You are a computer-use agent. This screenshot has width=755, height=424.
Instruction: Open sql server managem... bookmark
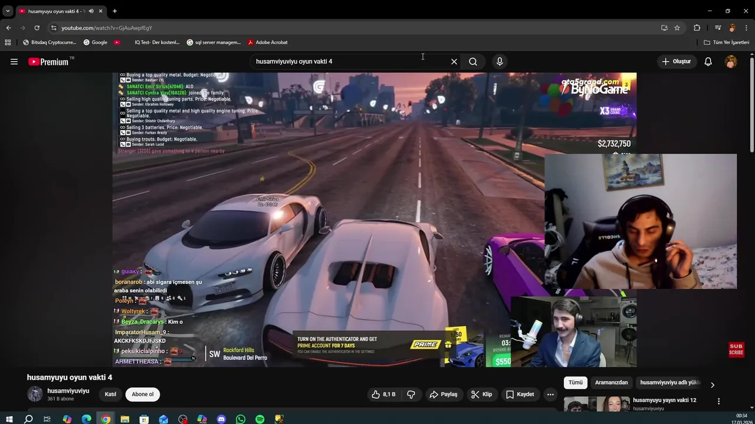click(214, 42)
